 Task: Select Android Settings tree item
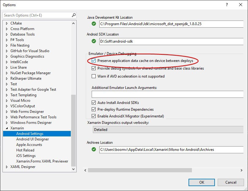[x=37, y=134]
